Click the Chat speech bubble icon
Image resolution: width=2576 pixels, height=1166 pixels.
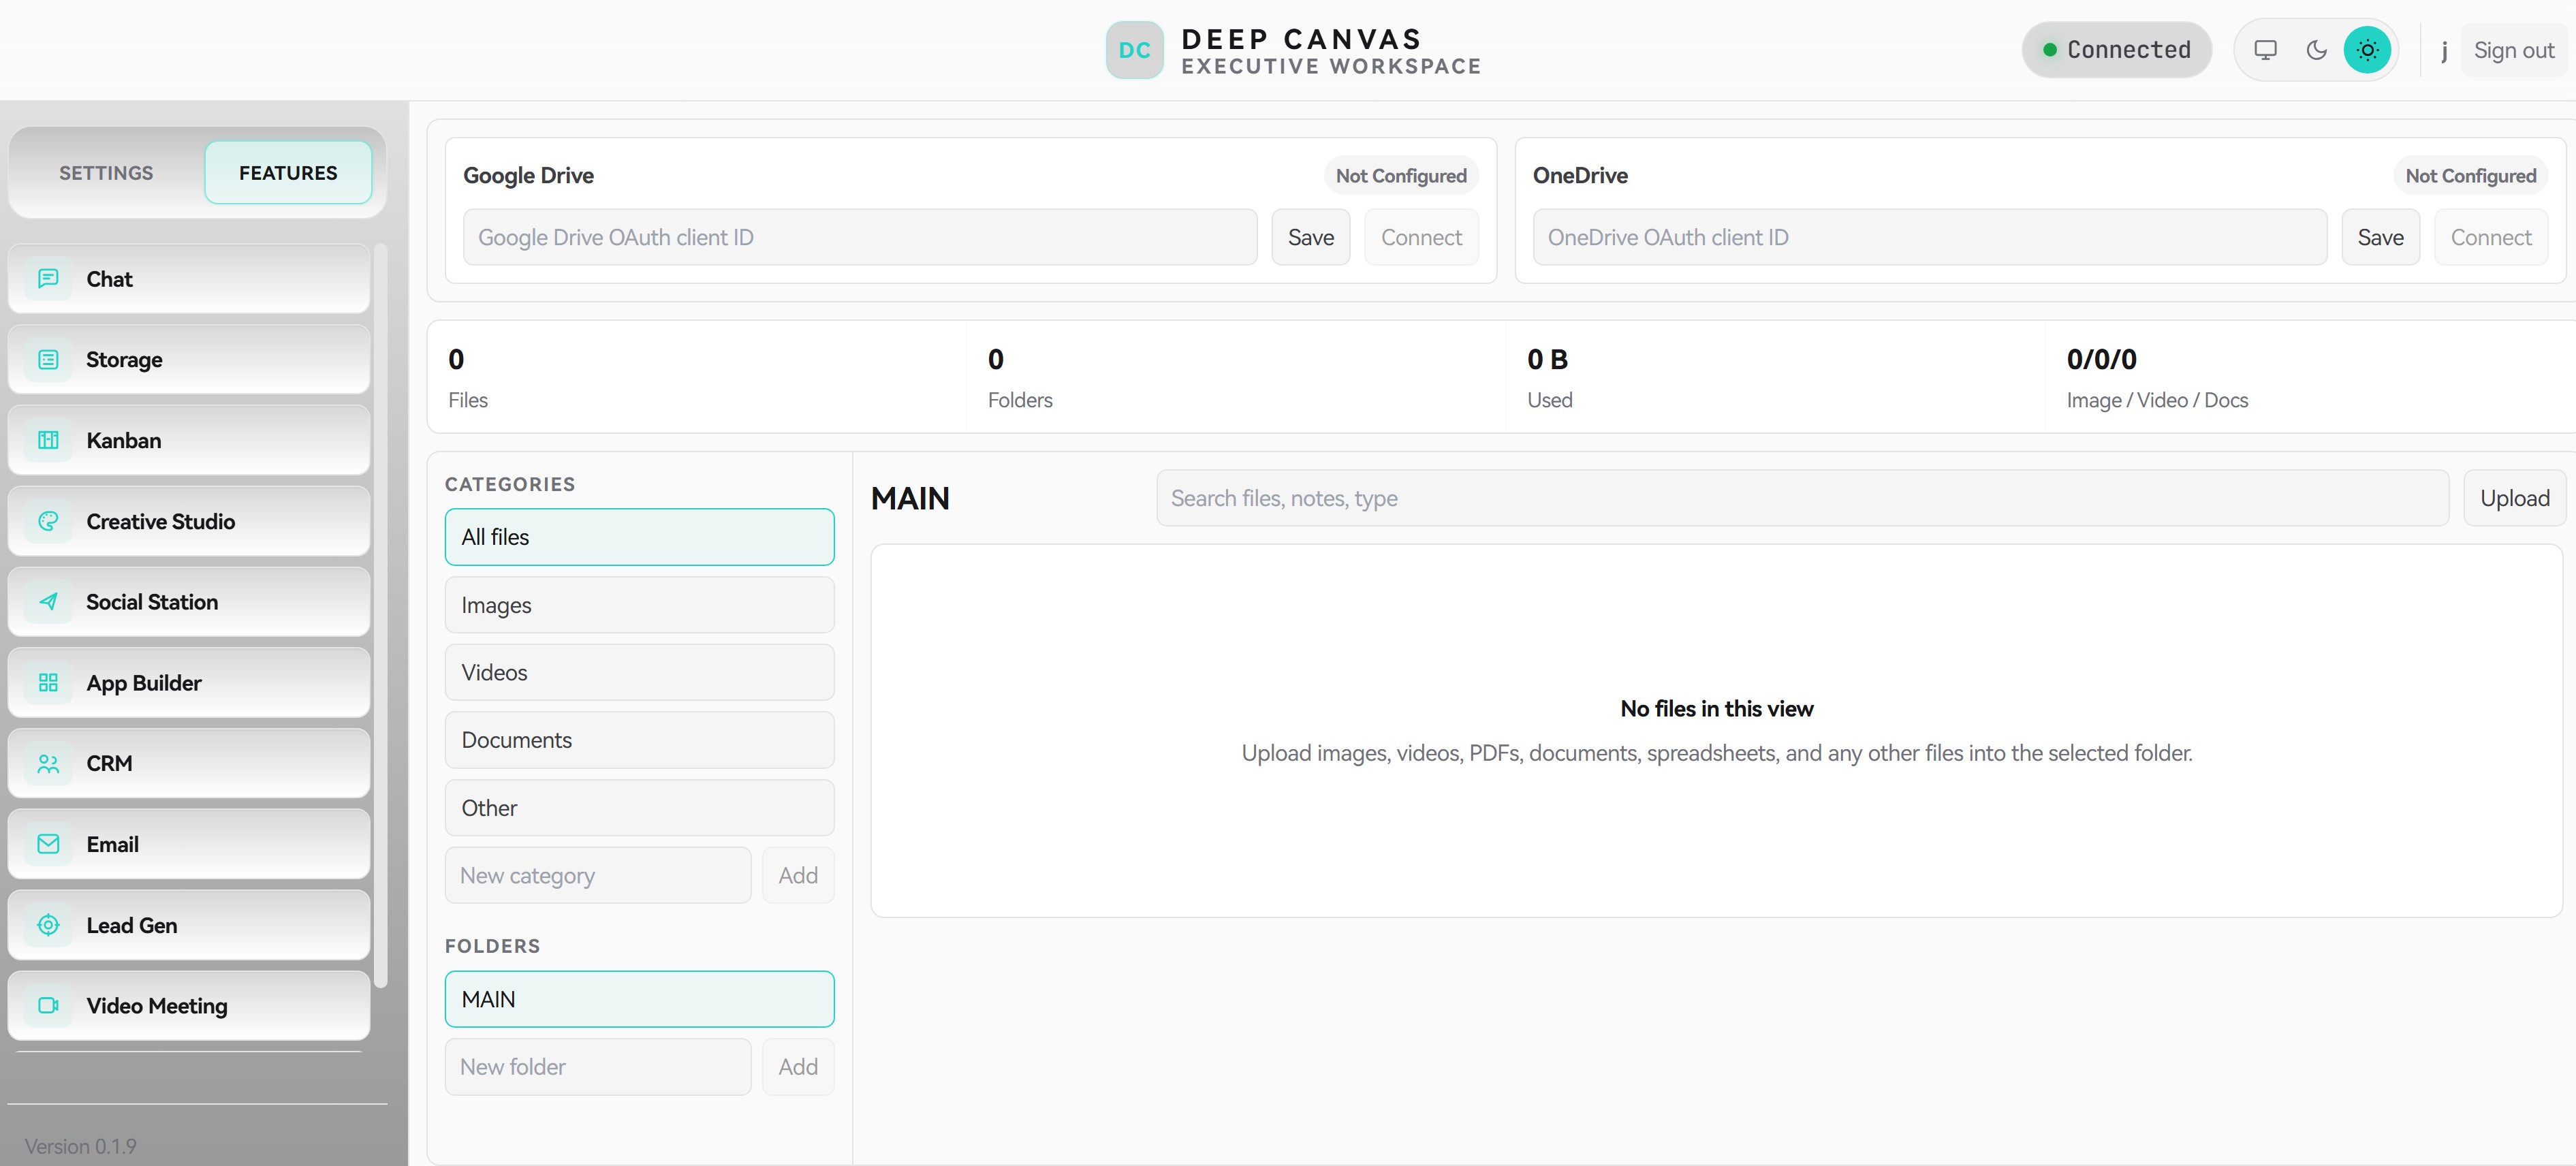click(x=48, y=279)
